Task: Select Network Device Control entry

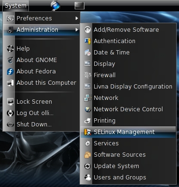Action: pos(128,109)
